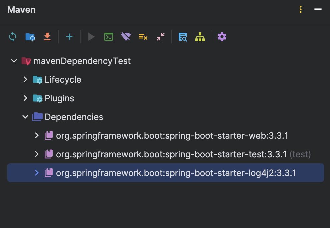Open Maven panel options menu

click(x=301, y=9)
